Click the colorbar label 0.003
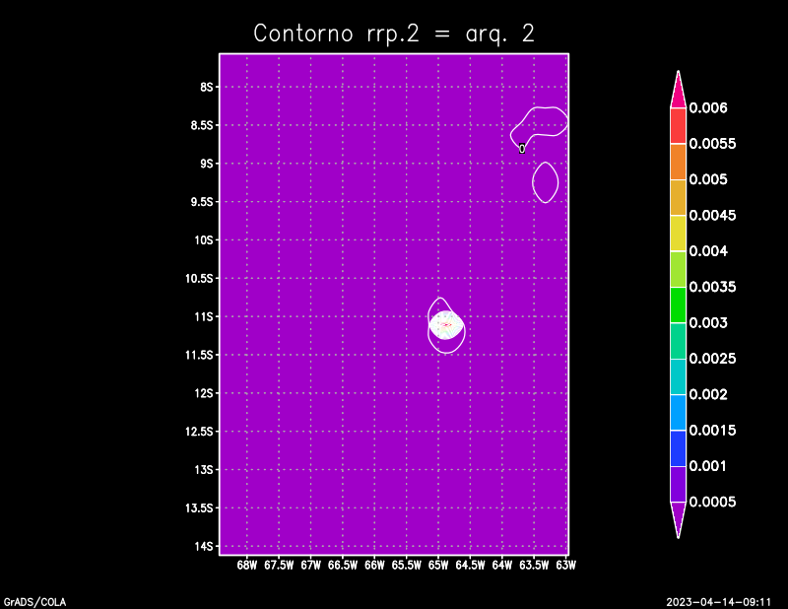The image size is (788, 609). (x=708, y=323)
